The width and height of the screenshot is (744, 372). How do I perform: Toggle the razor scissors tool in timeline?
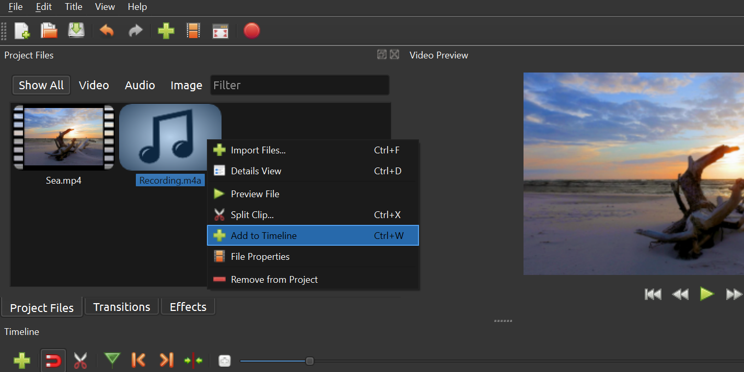(80, 360)
